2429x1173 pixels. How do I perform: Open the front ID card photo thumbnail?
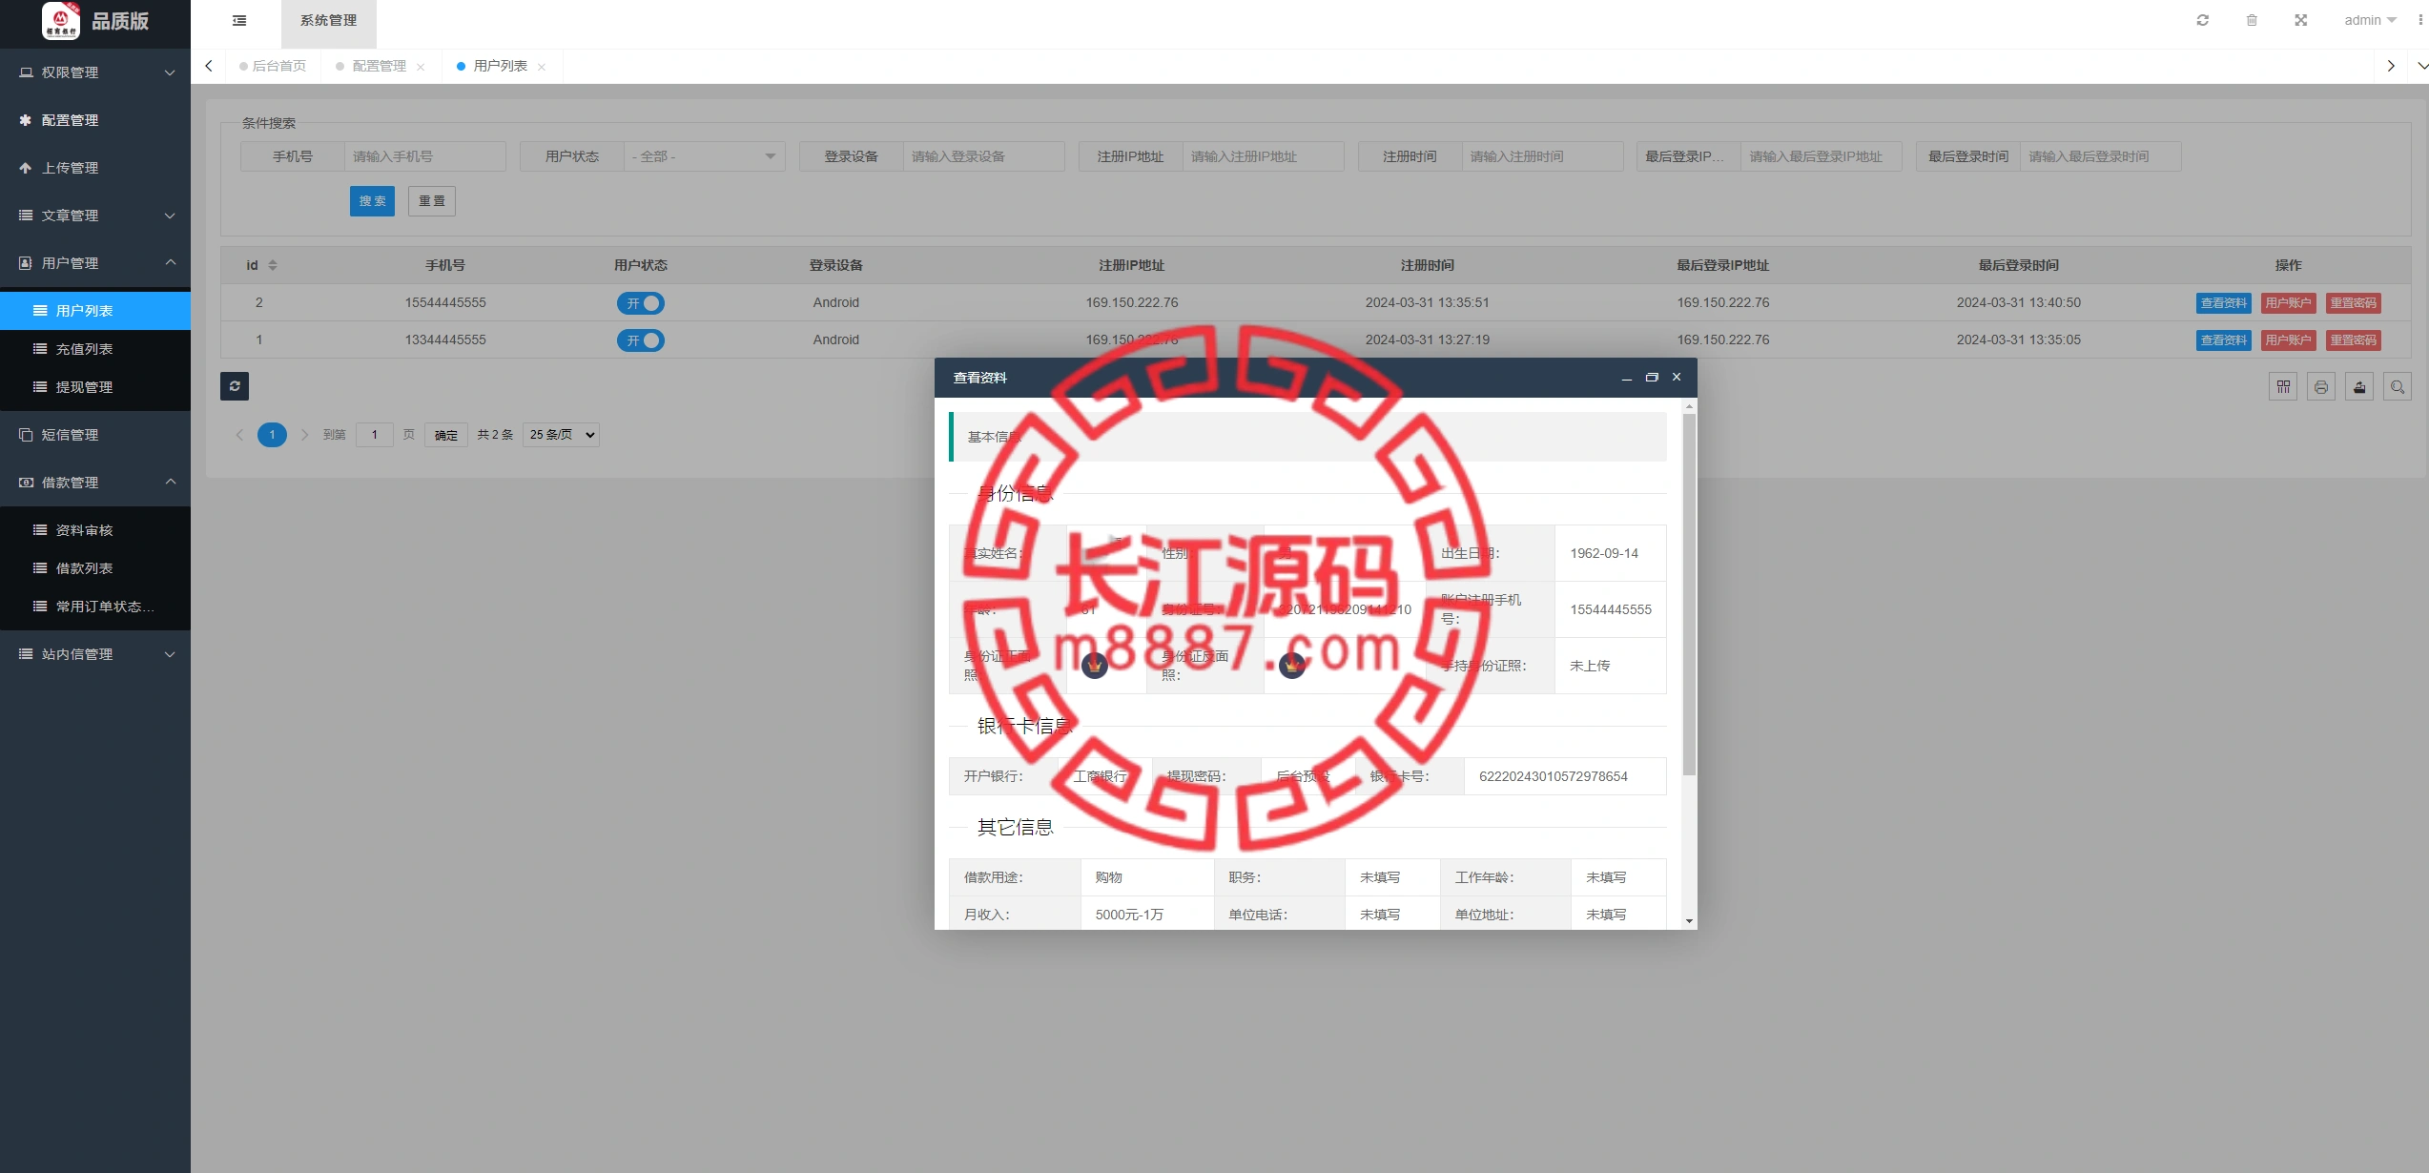pos(1095,665)
